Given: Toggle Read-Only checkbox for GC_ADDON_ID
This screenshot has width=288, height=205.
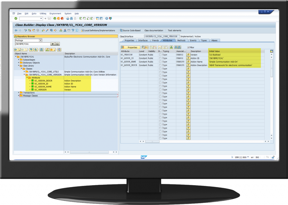Looking at the screenshot, I should click(x=160, y=58).
